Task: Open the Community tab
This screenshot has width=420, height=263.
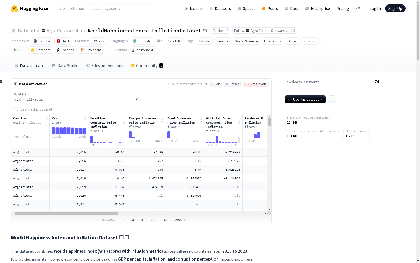Action: 147,66
